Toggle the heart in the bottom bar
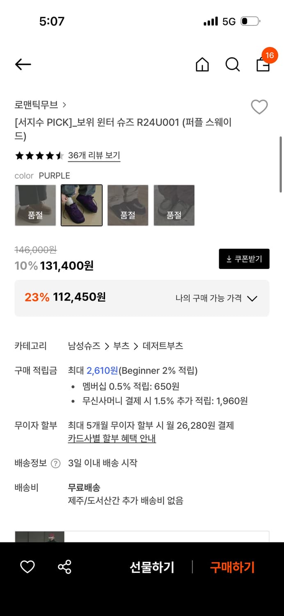Viewport: 284px width, 616px height. 27,567
